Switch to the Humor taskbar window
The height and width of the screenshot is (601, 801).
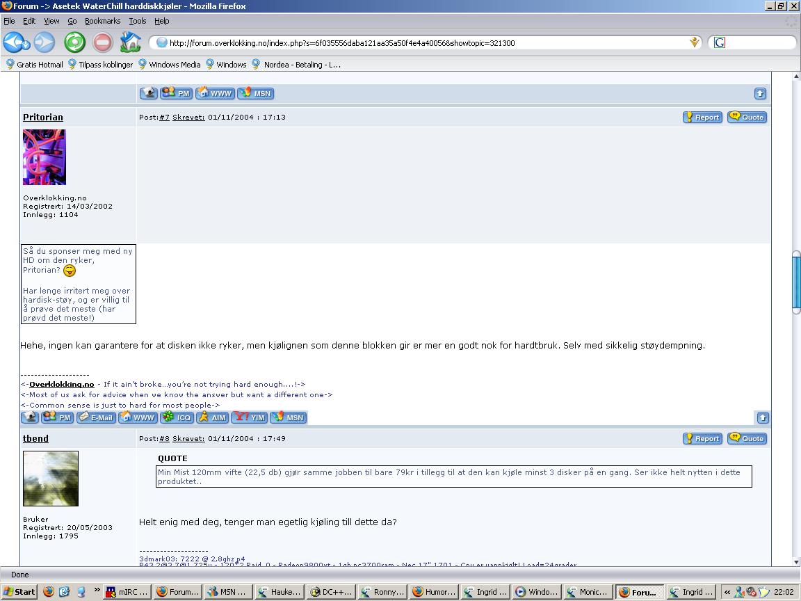point(433,592)
